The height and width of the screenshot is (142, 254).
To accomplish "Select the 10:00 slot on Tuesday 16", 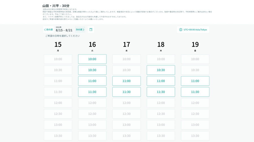I will tap(92, 59).
